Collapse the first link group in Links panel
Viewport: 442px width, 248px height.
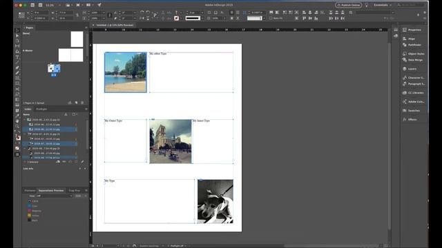25,119
